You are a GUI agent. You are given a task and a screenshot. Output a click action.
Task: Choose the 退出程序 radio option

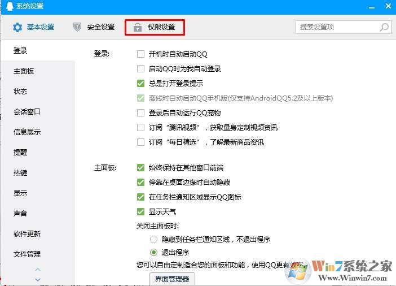tap(153, 252)
